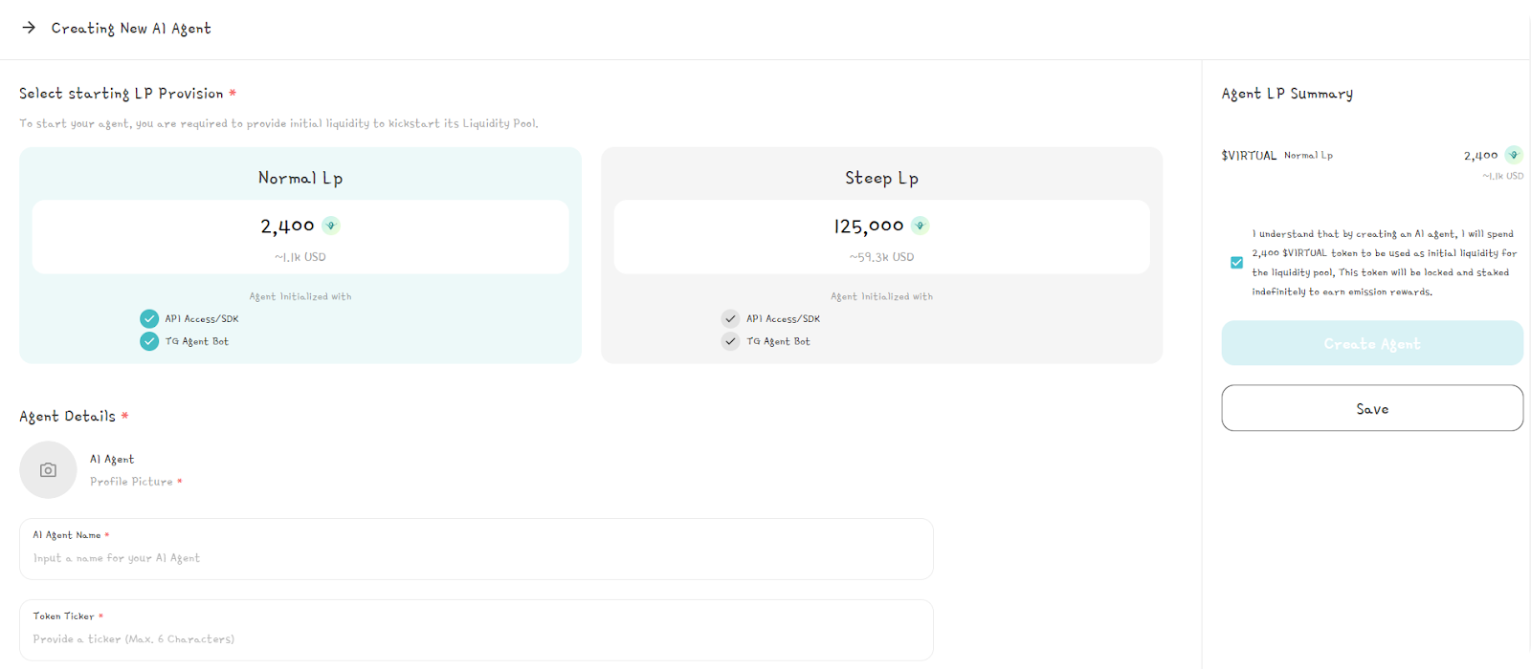
Task: Click the Creating New AI Agent title
Action: pos(131,29)
